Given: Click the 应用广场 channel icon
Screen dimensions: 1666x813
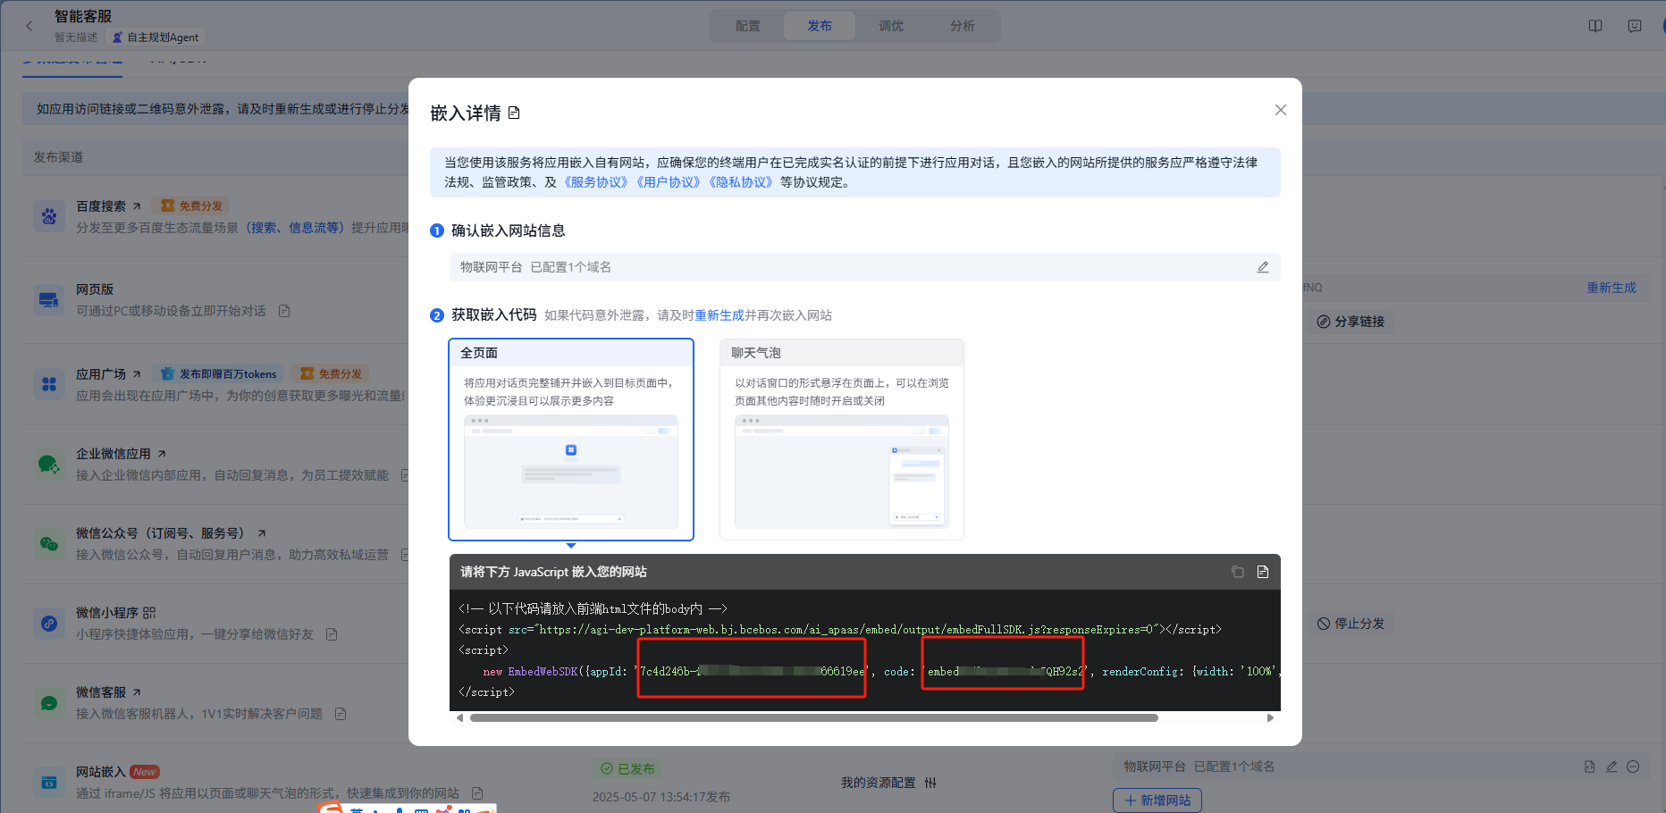Looking at the screenshot, I should pyautogui.click(x=49, y=384).
